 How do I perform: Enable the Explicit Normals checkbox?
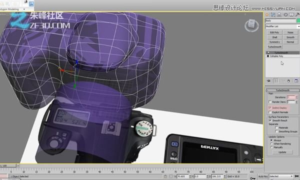tap(270, 112)
